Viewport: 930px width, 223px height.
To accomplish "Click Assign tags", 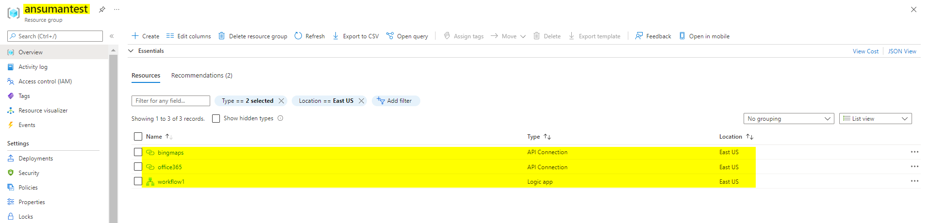I will click(x=464, y=36).
